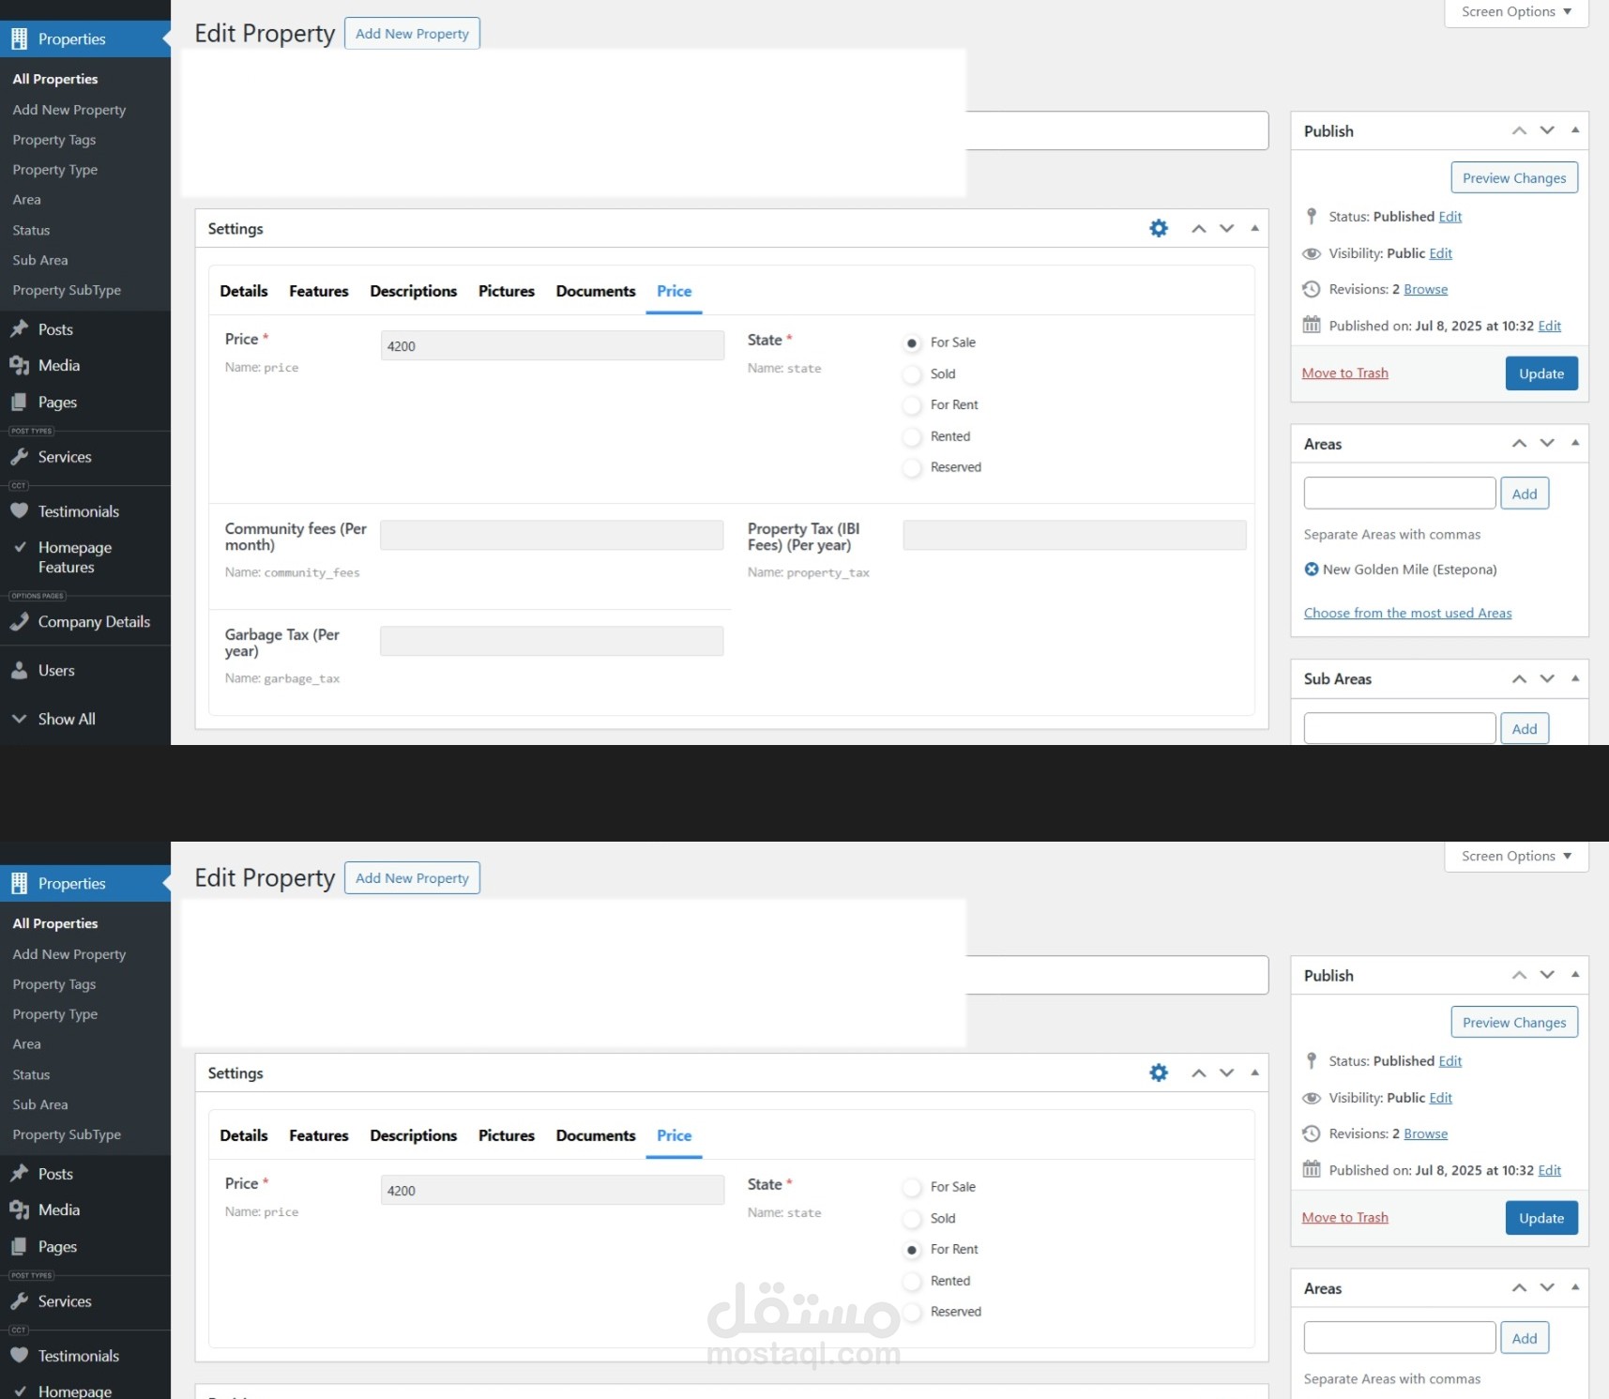1609x1399 pixels.
Task: Click the Posts pin icon in upper screenshot
Action: [19, 329]
